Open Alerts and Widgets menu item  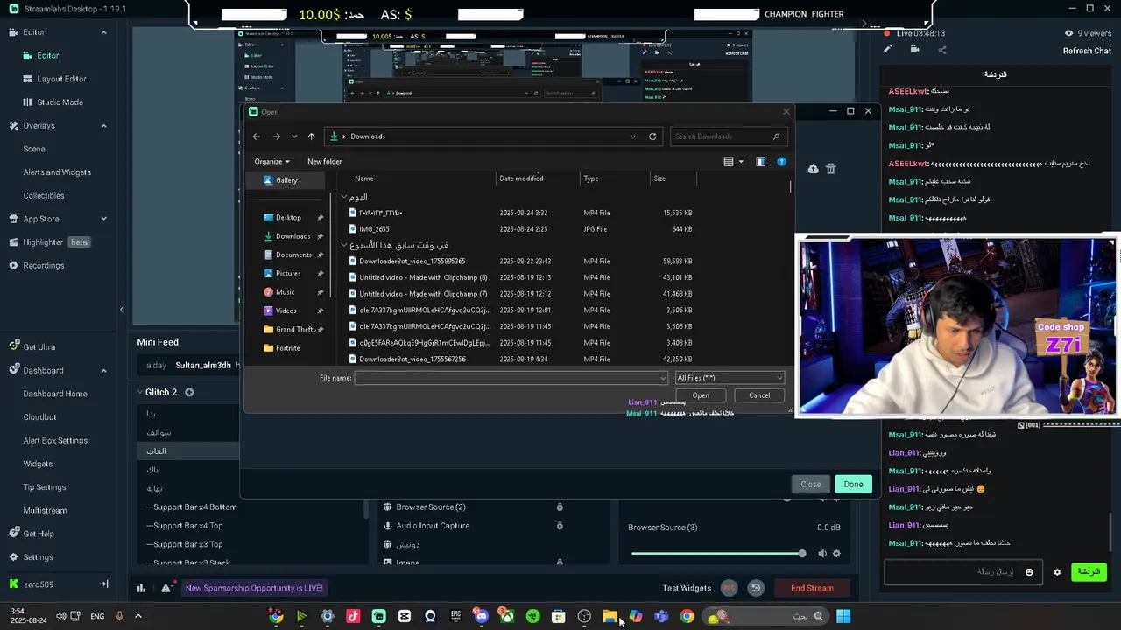coord(57,172)
